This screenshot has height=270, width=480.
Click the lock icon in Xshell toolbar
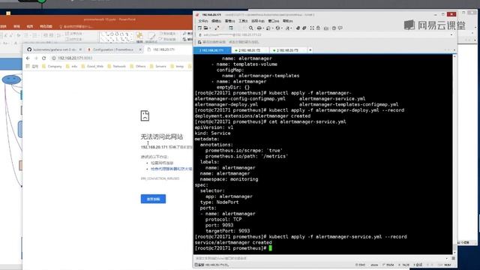coord(318,28)
